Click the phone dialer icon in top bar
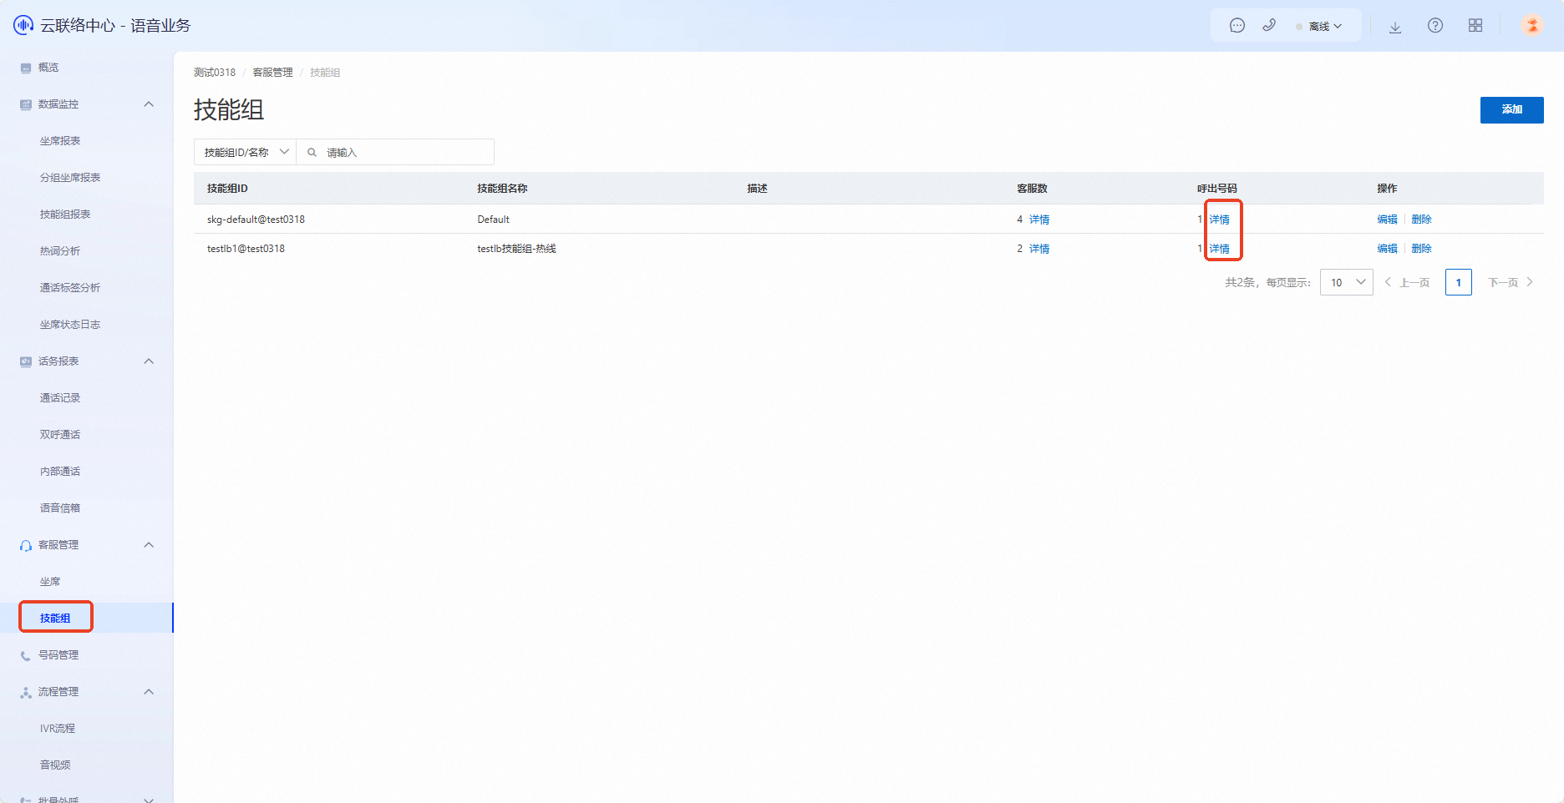This screenshot has height=803, width=1564. (x=1269, y=26)
